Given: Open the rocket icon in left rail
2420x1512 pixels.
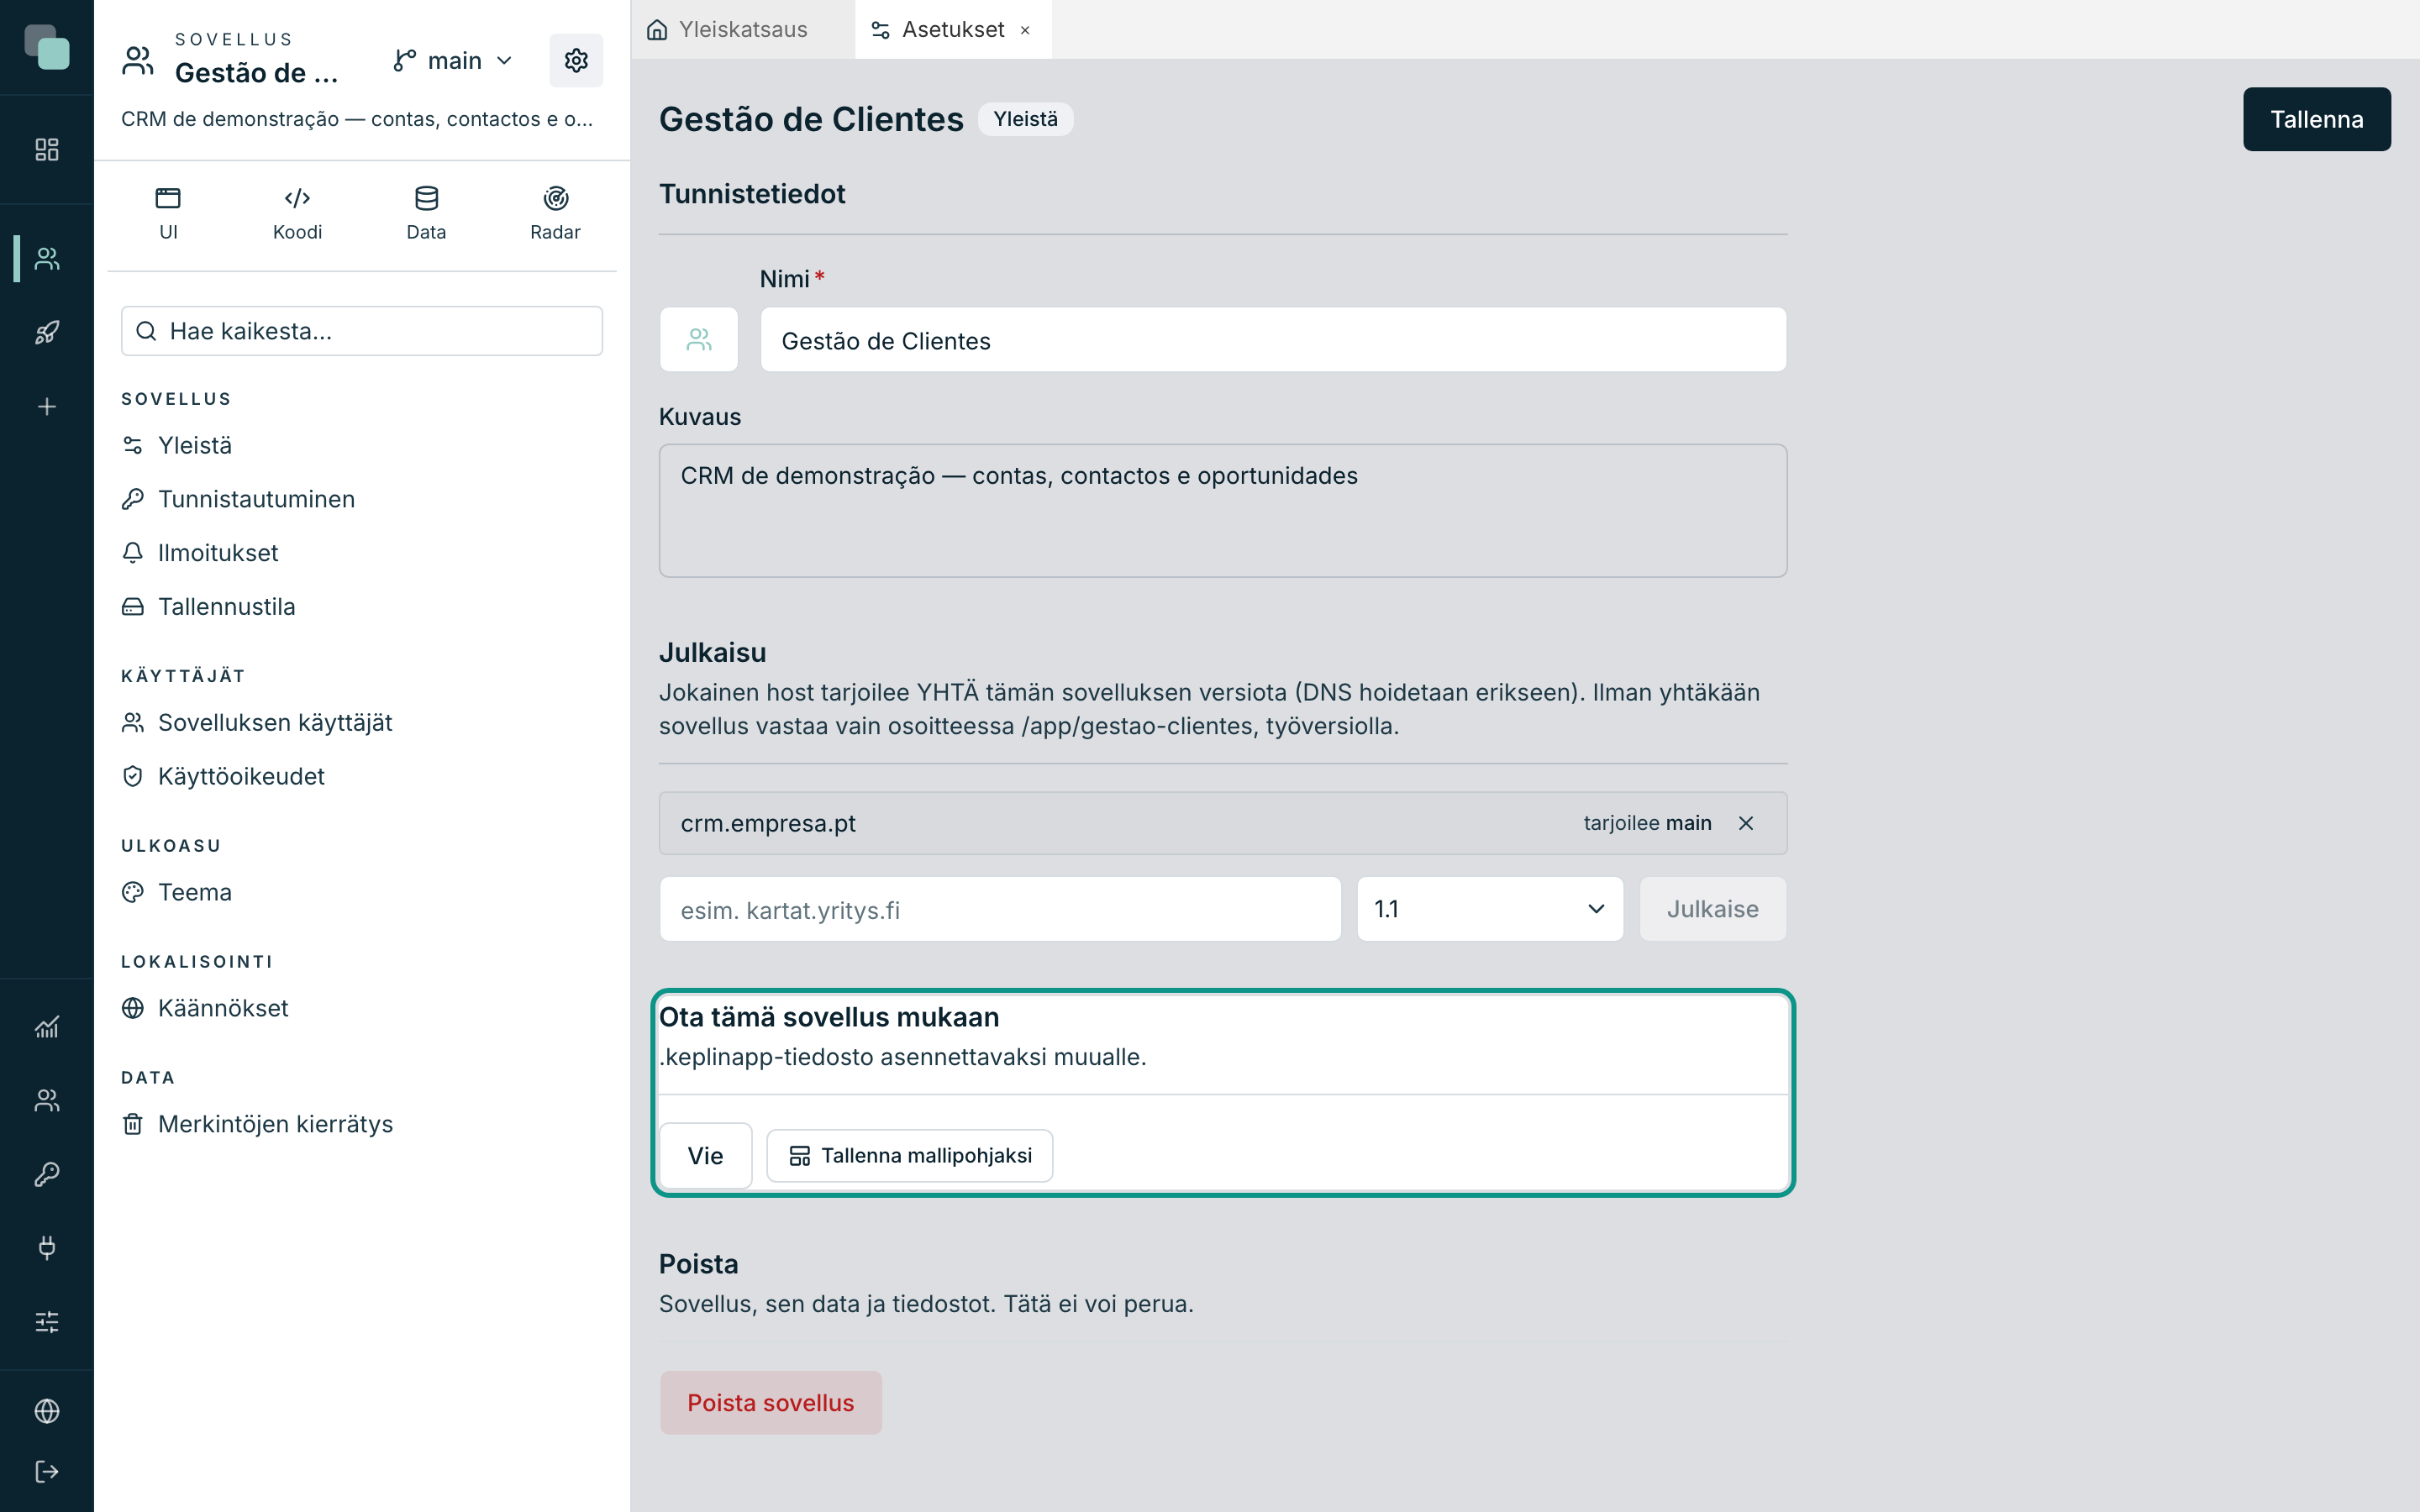Looking at the screenshot, I should tap(47, 332).
